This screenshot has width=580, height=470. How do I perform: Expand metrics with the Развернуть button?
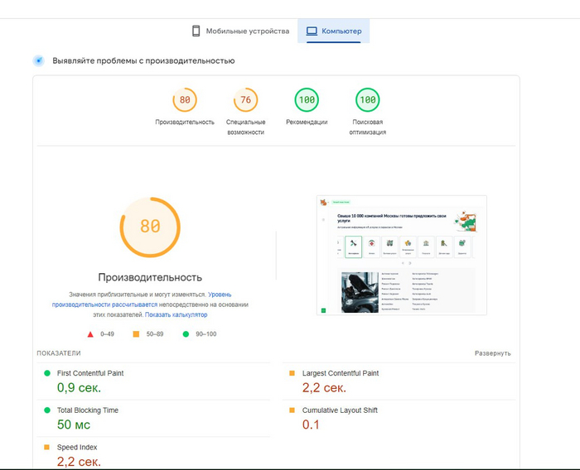pos(492,353)
